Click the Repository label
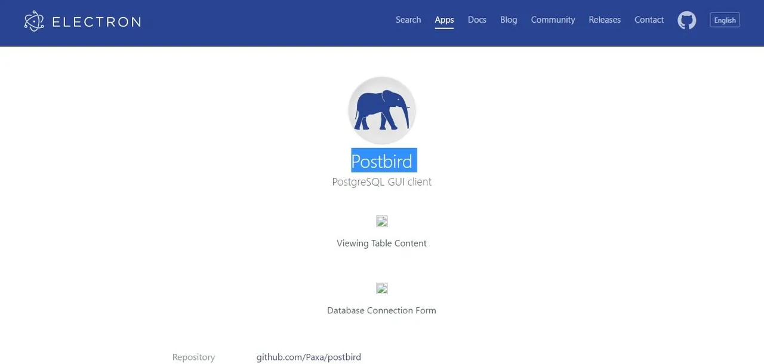The height and width of the screenshot is (364, 764). click(x=193, y=357)
